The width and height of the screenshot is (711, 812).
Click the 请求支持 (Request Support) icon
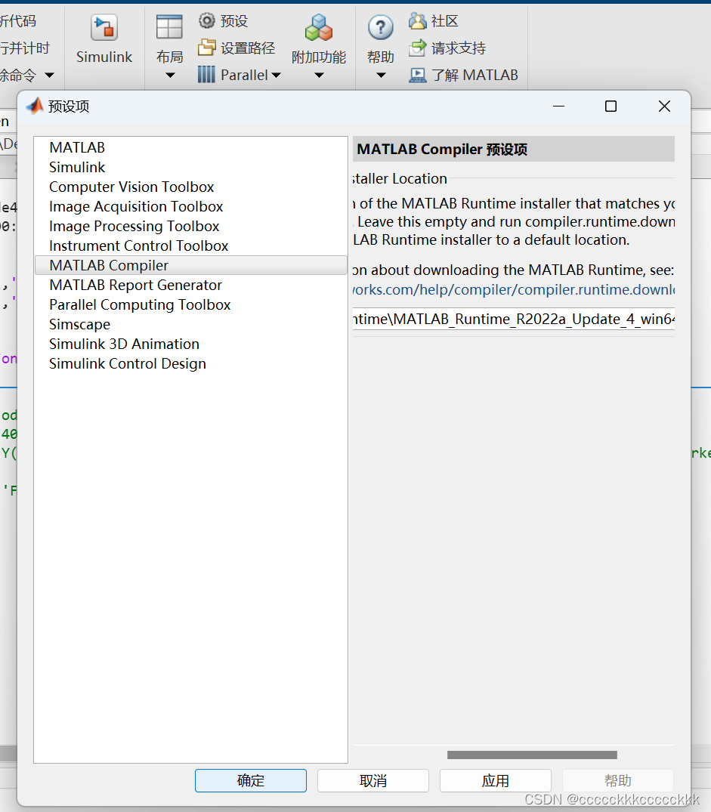pyautogui.click(x=419, y=47)
